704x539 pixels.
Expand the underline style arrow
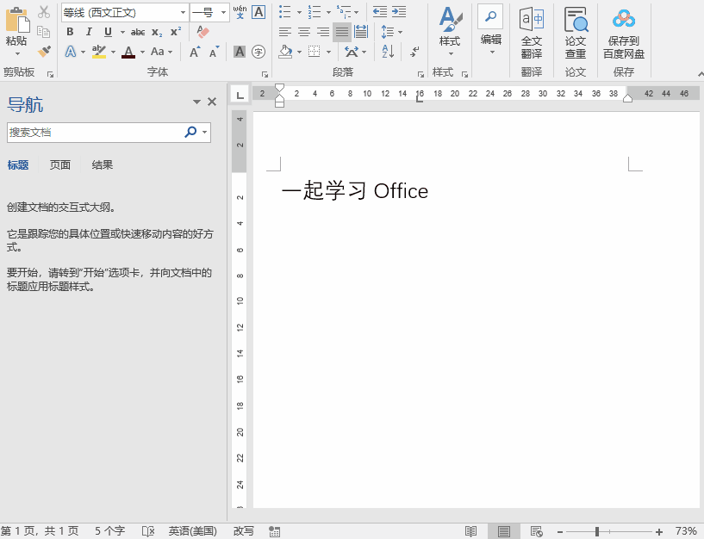click(x=122, y=33)
